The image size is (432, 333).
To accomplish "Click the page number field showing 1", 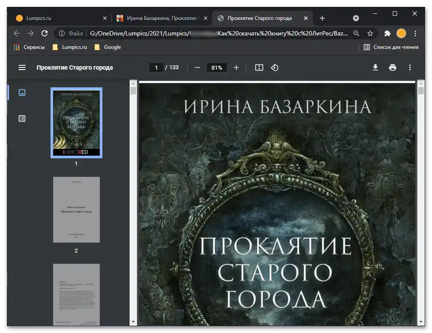I will tap(156, 67).
